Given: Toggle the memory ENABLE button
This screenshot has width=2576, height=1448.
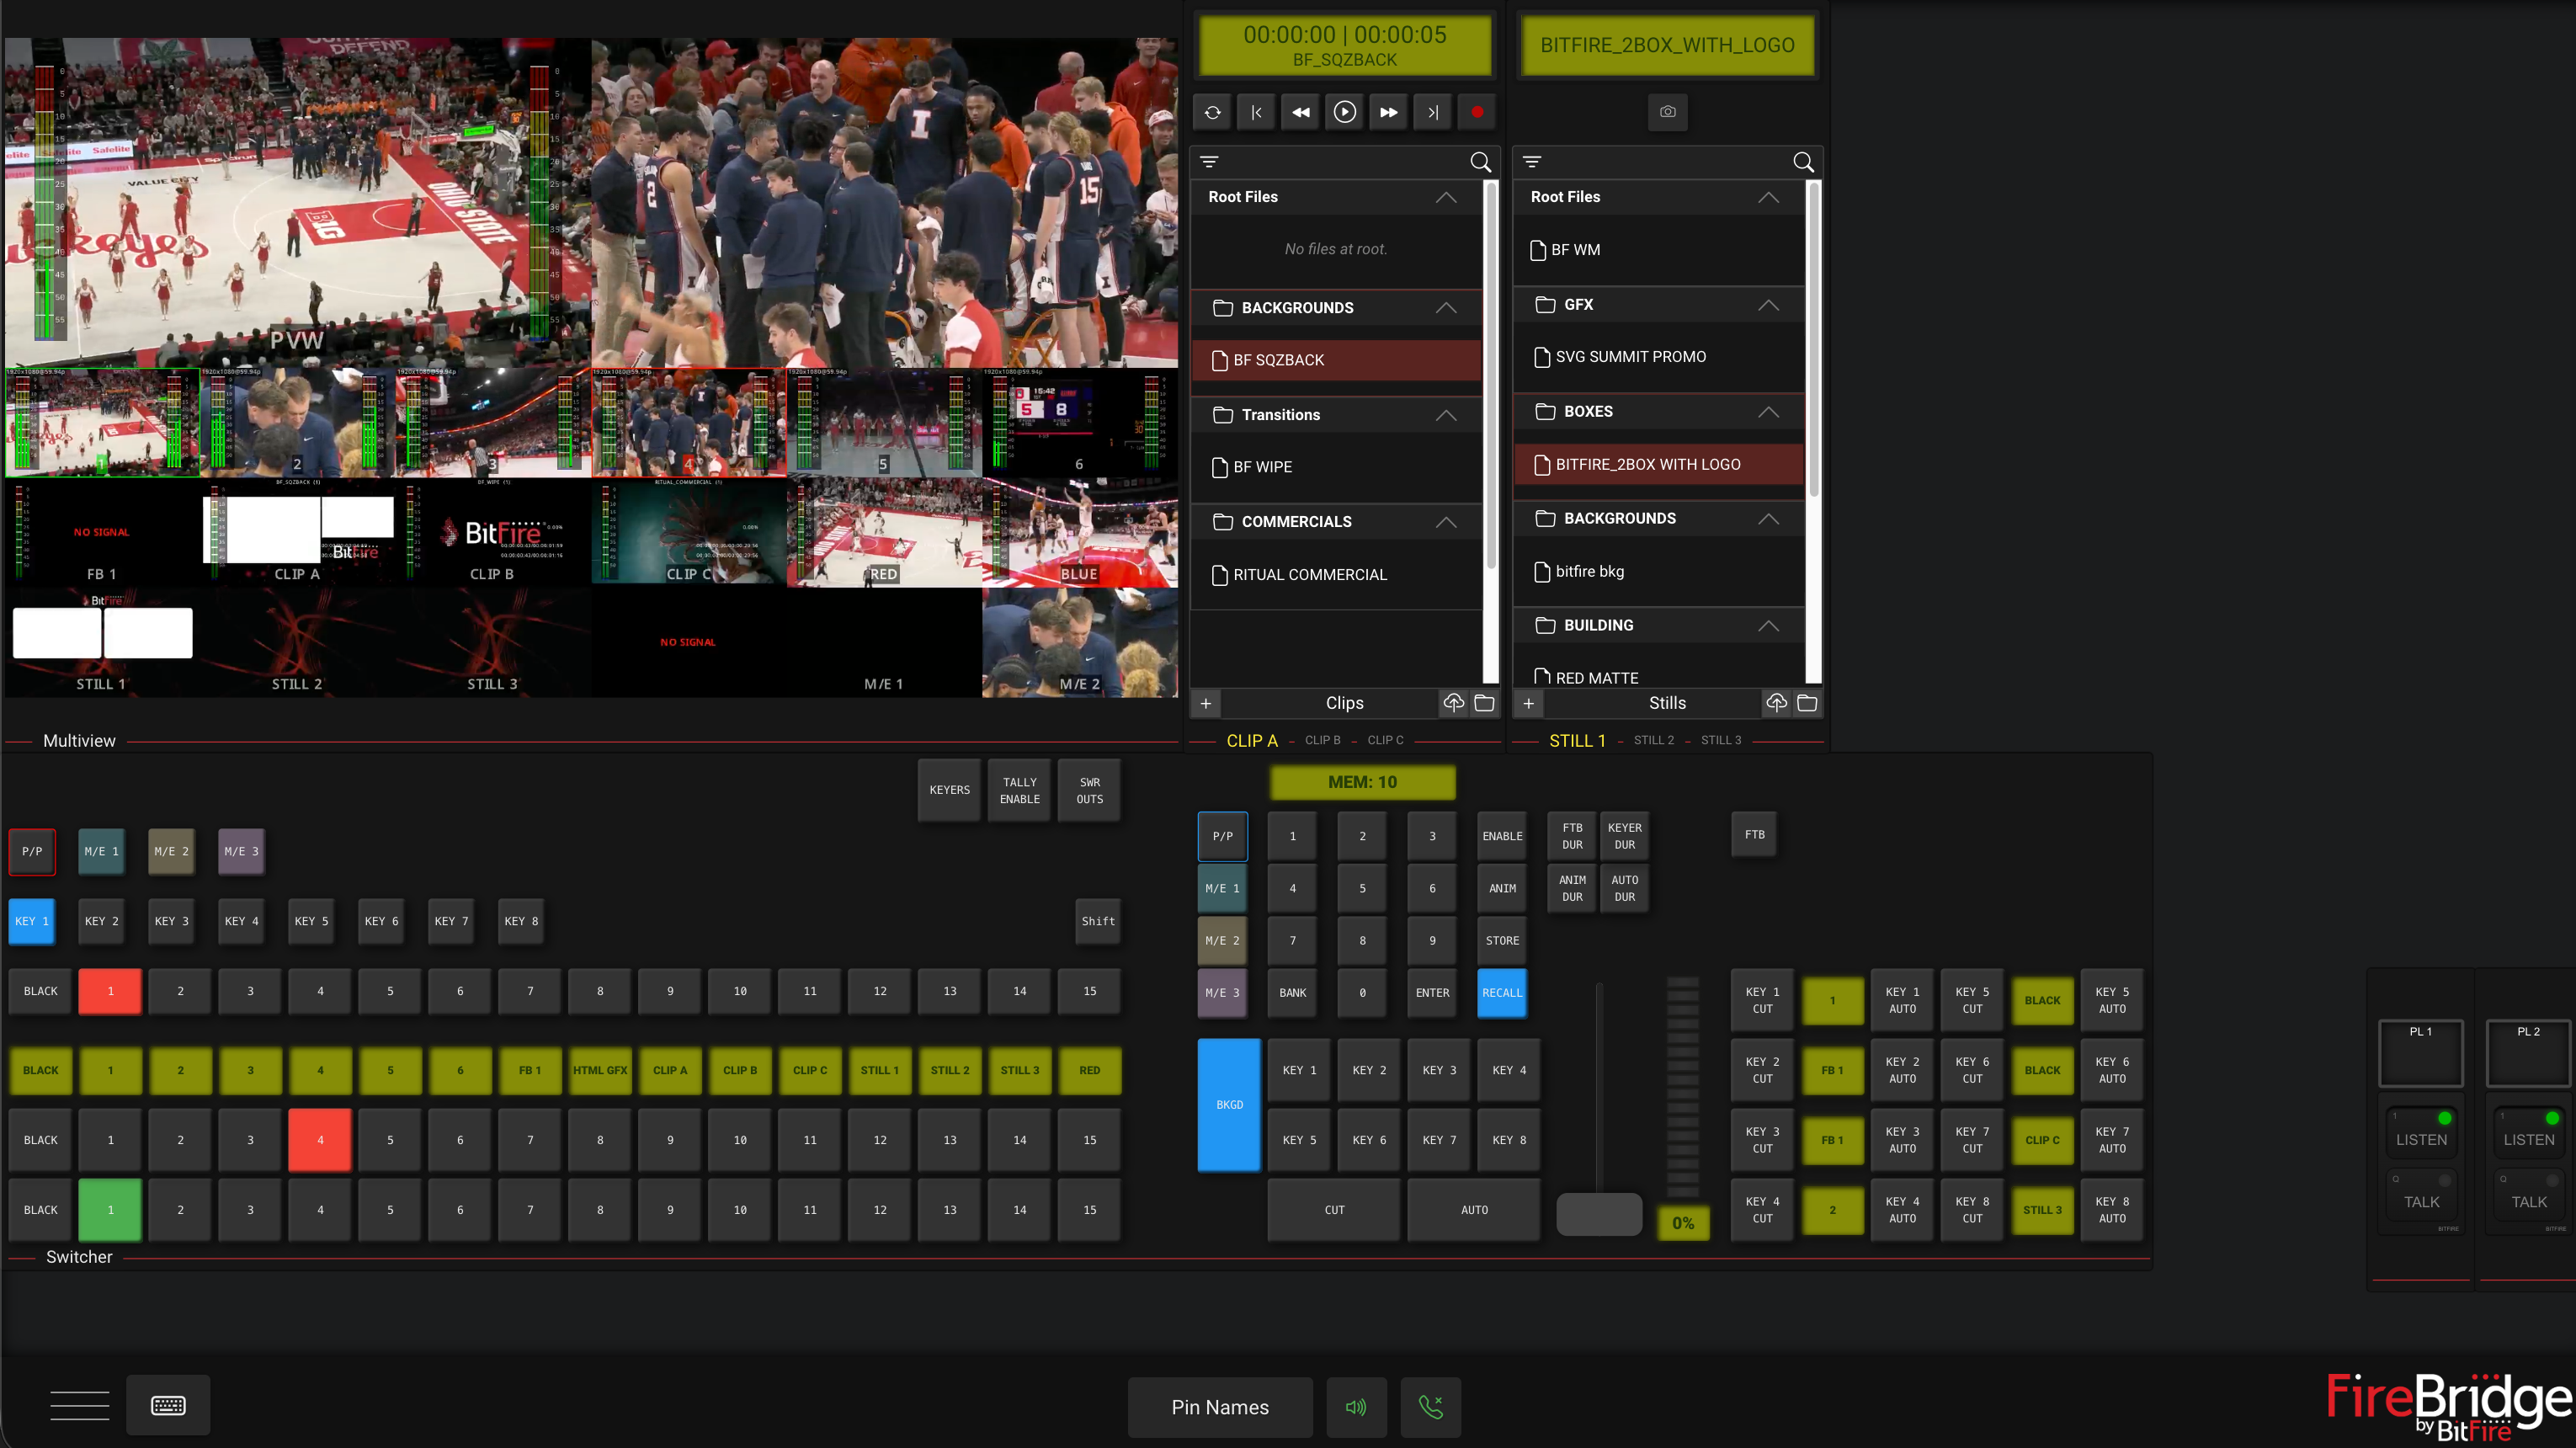Looking at the screenshot, I should click(1502, 836).
